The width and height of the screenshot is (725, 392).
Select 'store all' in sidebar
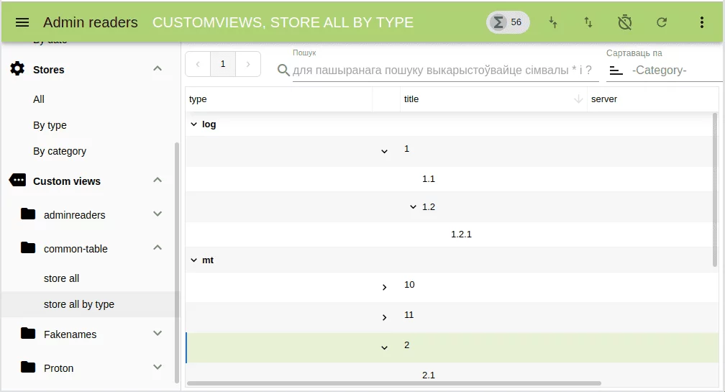pyautogui.click(x=62, y=278)
